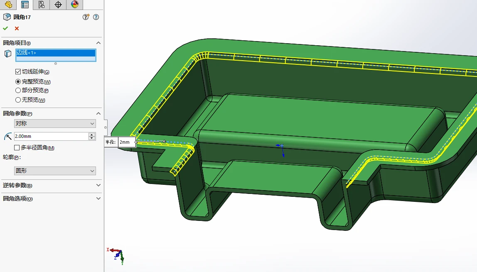The image size is (477, 272).
Task: Open the 圆形 profile dropdown
Action: coord(55,171)
